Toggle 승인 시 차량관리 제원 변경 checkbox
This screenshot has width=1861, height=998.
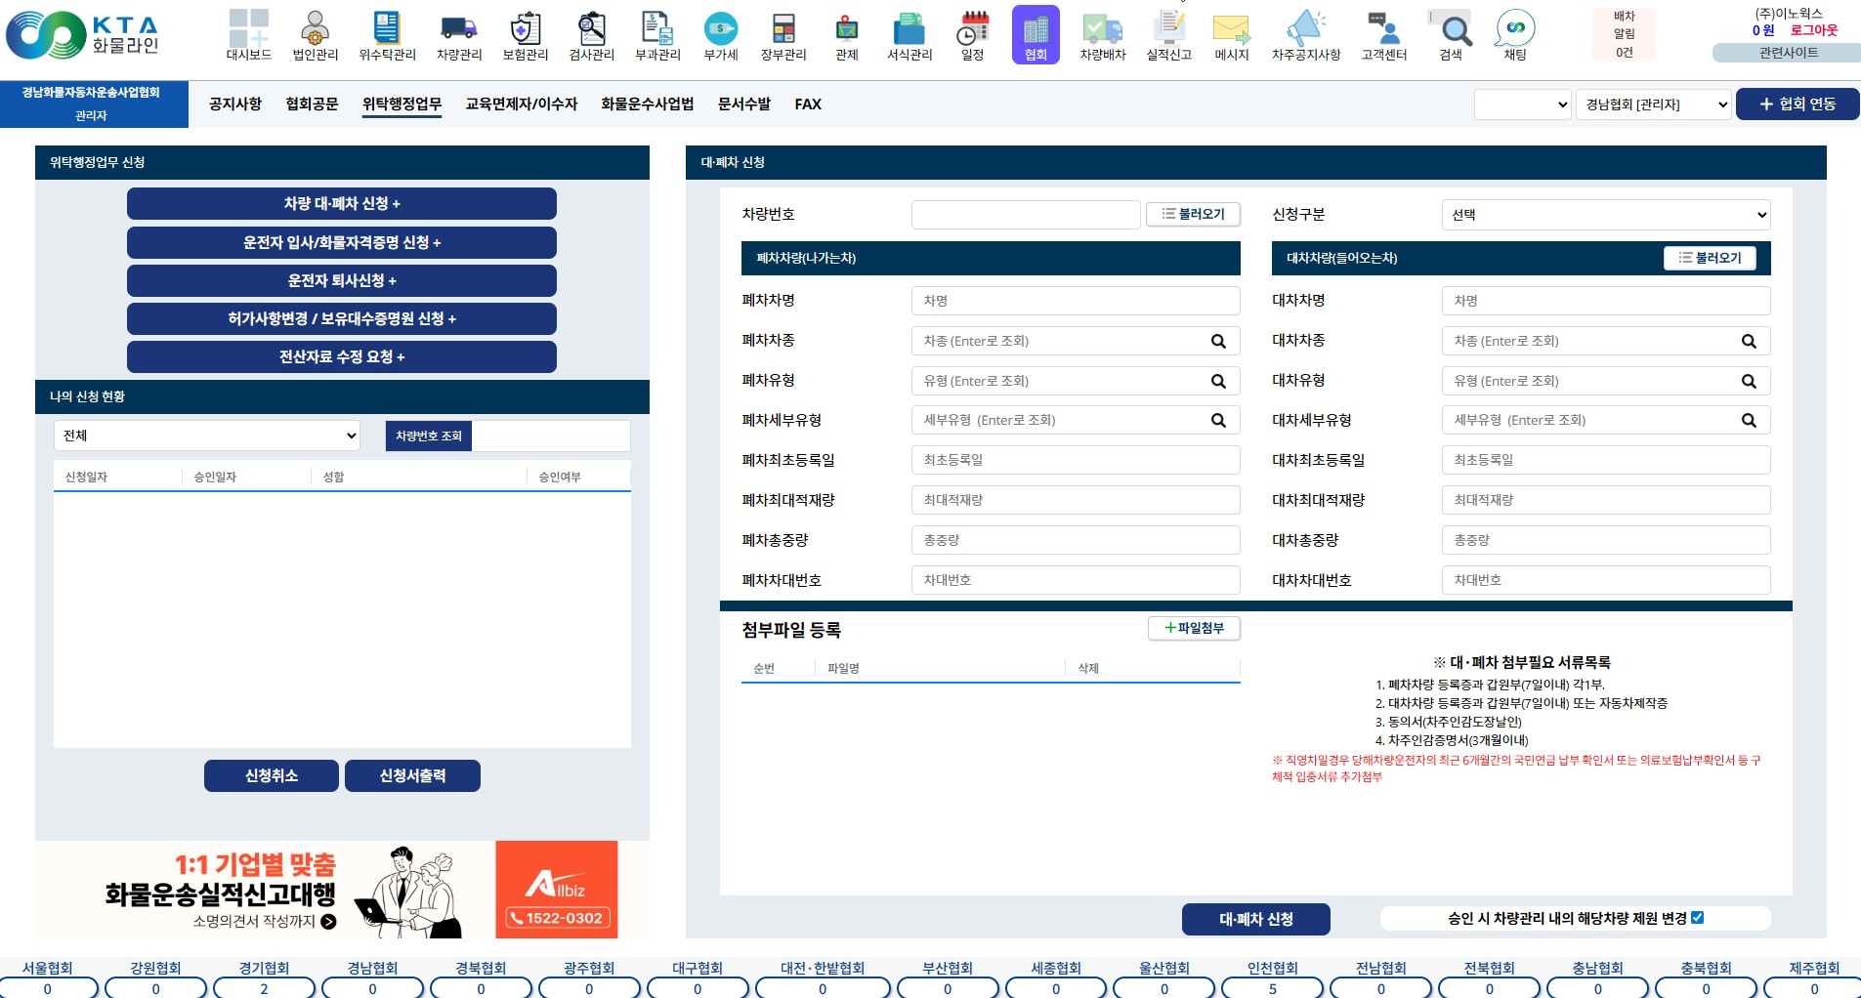(x=1697, y=918)
